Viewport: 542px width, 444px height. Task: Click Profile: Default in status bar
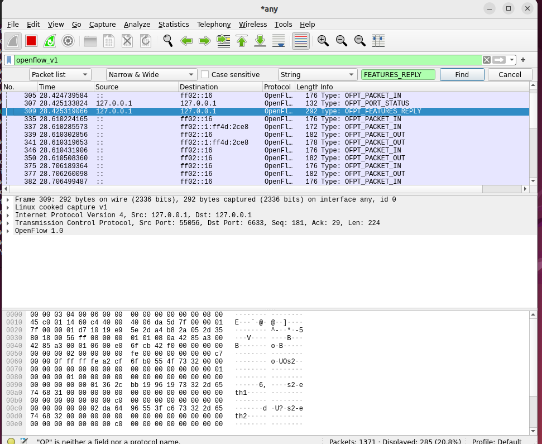[x=497, y=442]
